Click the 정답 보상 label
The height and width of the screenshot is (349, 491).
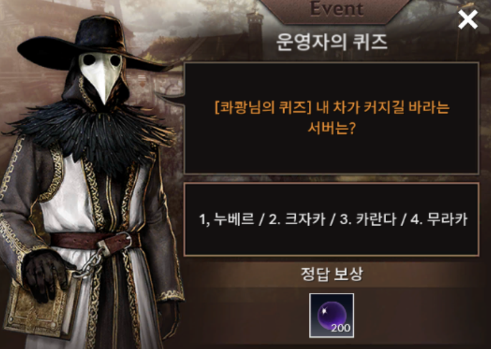point(332,274)
